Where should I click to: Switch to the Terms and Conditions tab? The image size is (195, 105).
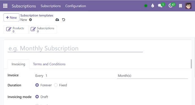[x=49, y=64]
